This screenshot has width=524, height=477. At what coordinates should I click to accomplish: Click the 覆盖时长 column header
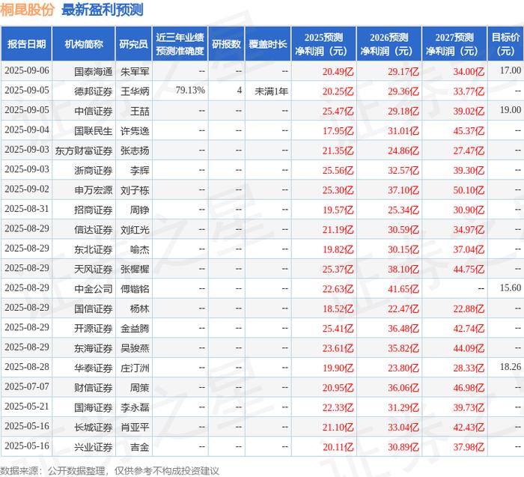268,44
